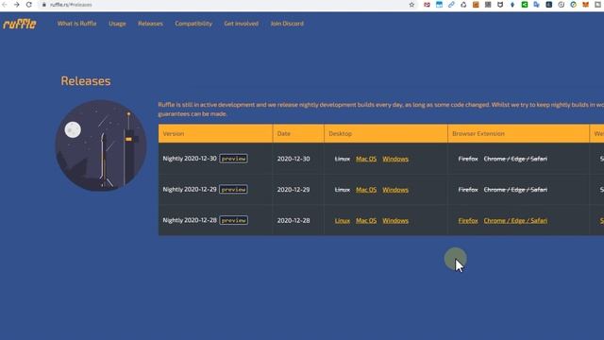Viewport: 604px width, 340px height.
Task: Get Firefox extension for 2020-12-28
Action: [x=468, y=220]
